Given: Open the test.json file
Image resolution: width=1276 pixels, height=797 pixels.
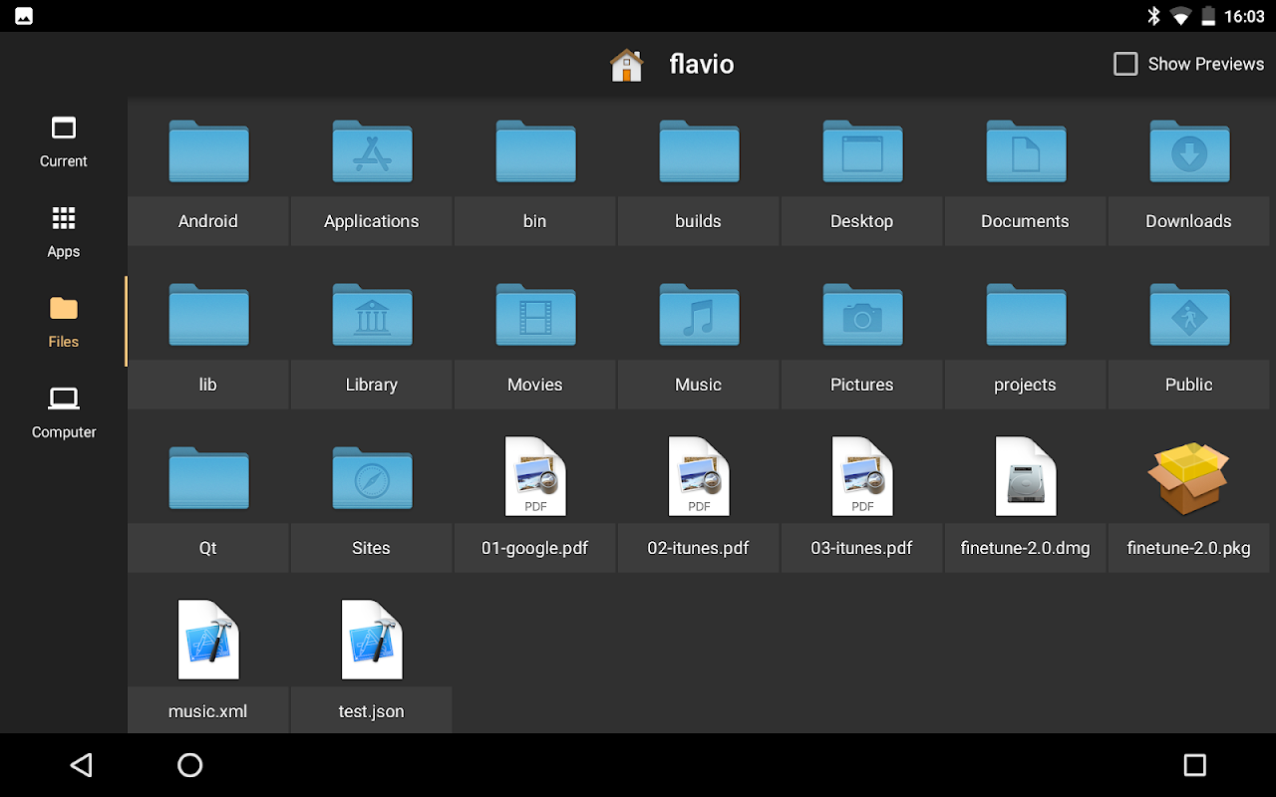Looking at the screenshot, I should (372, 642).
